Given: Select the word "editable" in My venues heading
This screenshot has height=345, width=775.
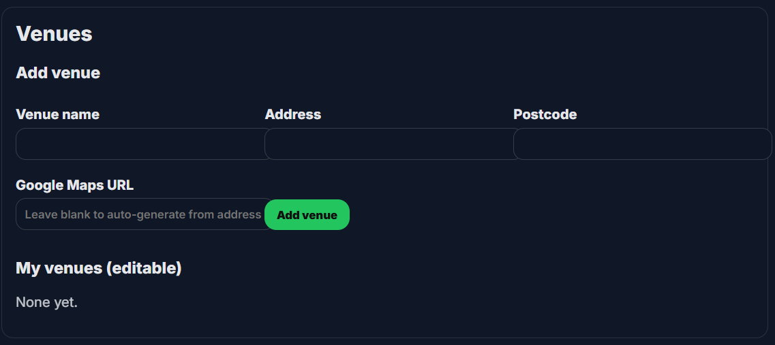Looking at the screenshot, I should (x=143, y=268).
